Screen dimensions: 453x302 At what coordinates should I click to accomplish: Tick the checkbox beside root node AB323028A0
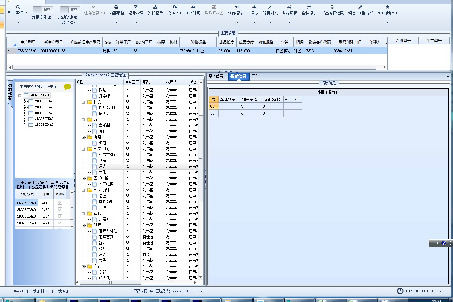pos(26,95)
